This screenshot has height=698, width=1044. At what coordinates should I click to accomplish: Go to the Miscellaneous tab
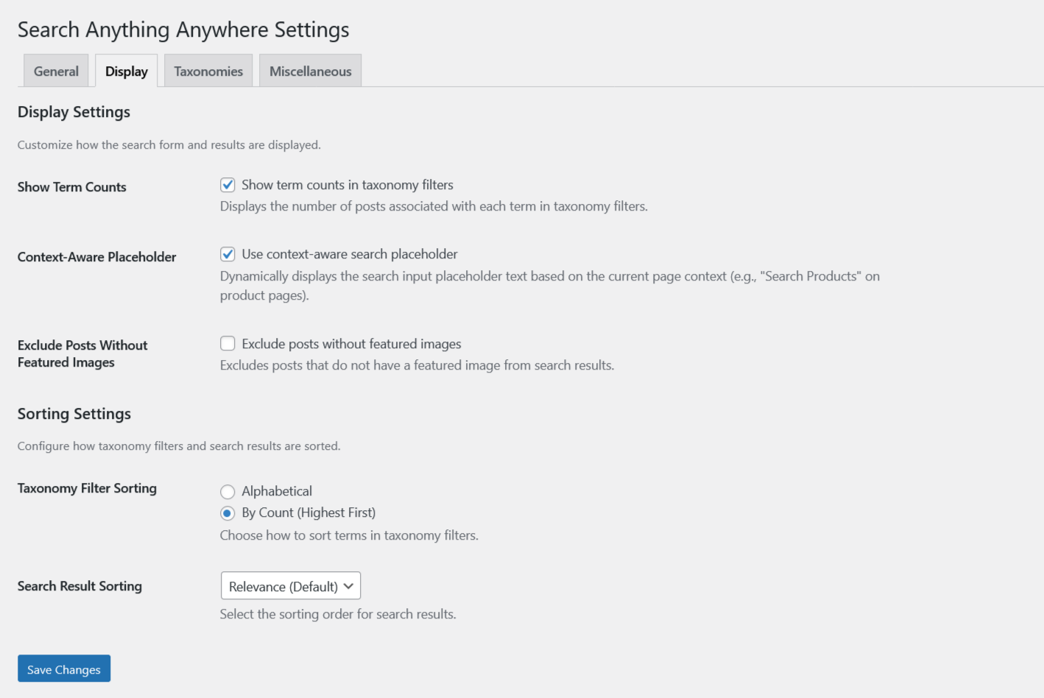click(x=310, y=71)
